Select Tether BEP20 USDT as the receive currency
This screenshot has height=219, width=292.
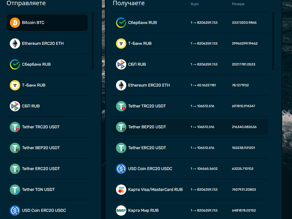pos(147,127)
